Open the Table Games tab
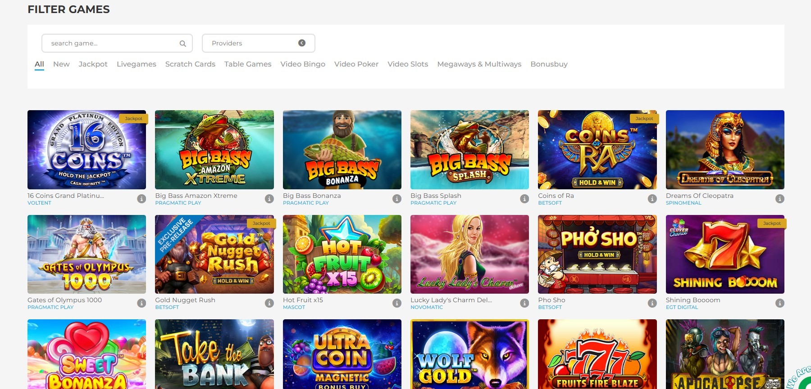Image resolution: width=811 pixels, height=389 pixels. [x=248, y=64]
